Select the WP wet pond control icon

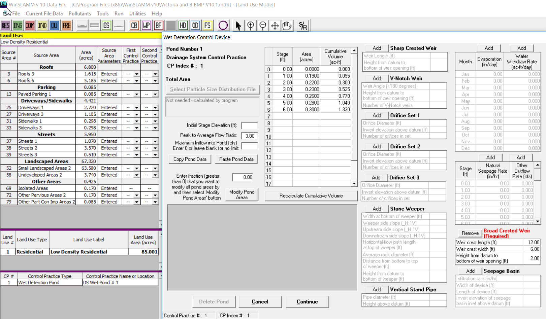pyautogui.click(x=146, y=25)
